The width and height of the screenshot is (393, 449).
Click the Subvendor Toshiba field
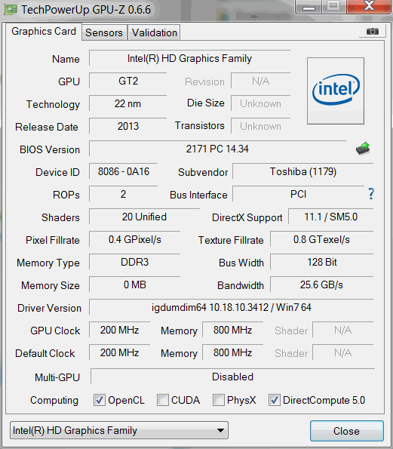302,171
